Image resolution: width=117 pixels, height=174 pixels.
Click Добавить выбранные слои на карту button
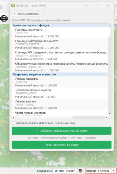62,131
